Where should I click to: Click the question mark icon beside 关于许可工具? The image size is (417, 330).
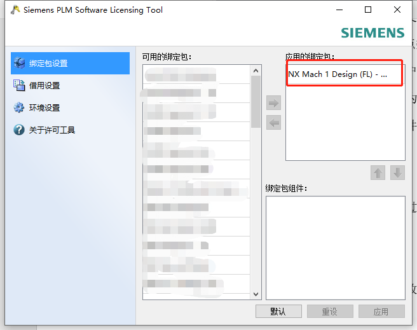point(19,130)
